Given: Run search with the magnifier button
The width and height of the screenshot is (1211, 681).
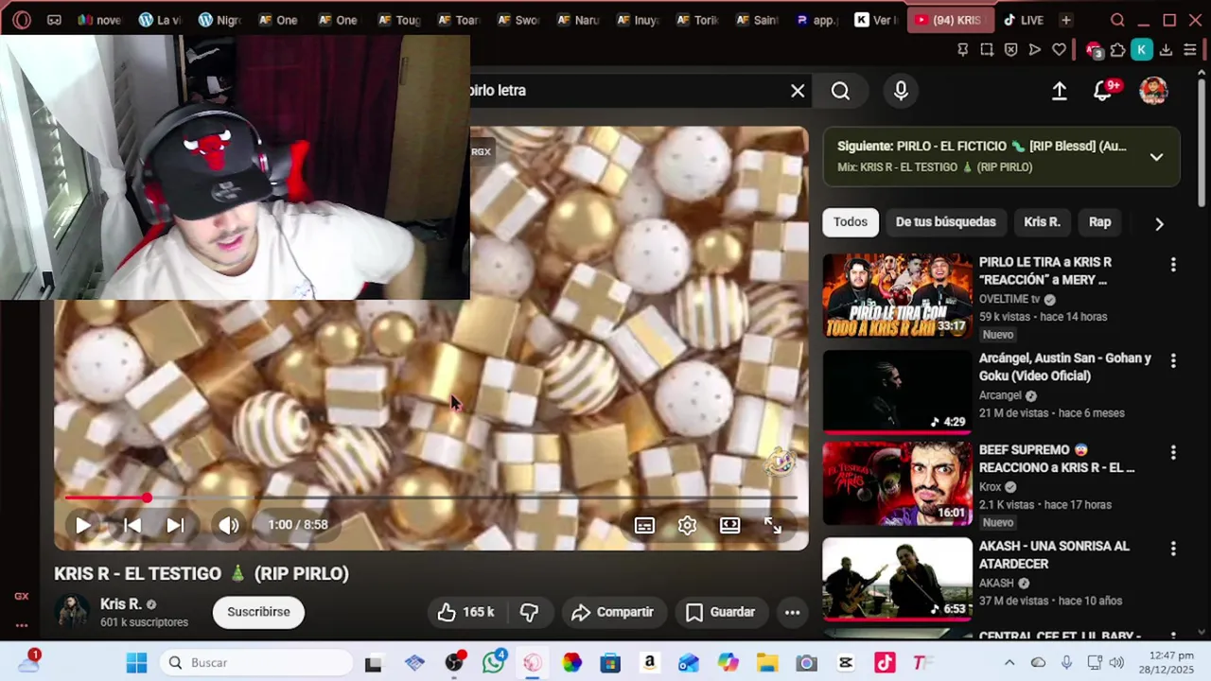Looking at the screenshot, I should click(x=840, y=91).
